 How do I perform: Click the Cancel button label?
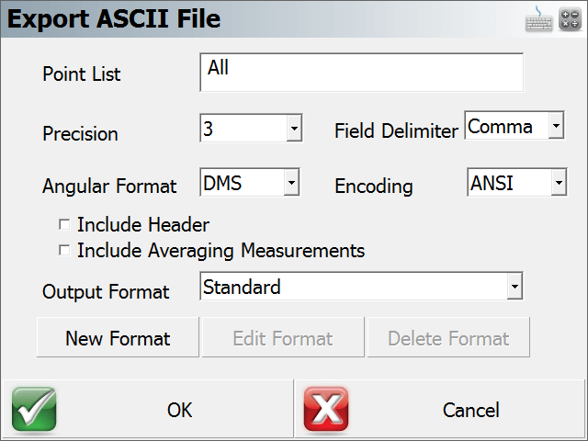471,410
